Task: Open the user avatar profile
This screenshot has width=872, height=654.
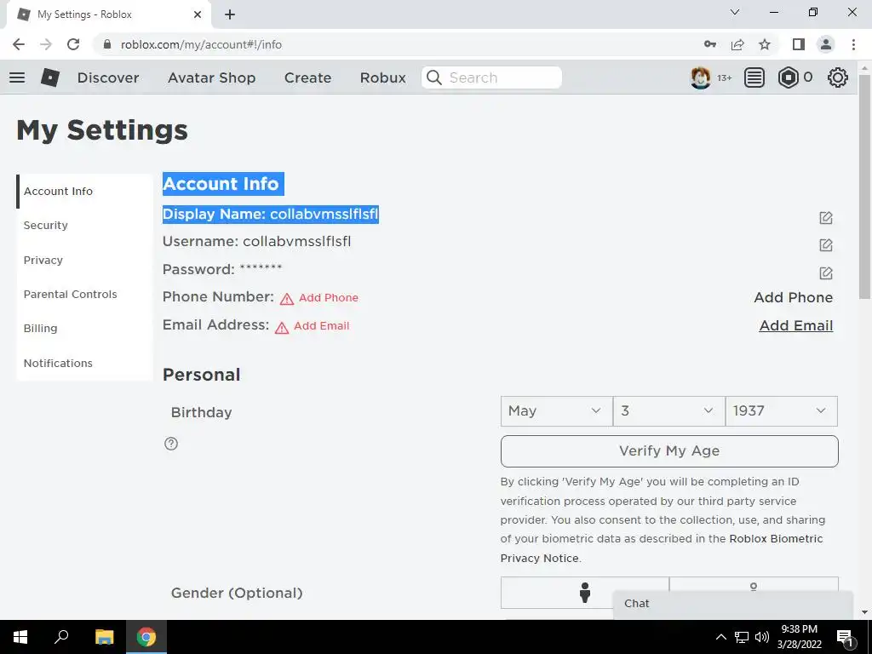Action: coord(700,77)
